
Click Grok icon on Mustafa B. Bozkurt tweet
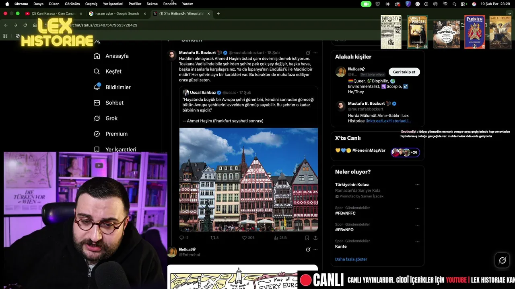pyautogui.click(x=308, y=53)
